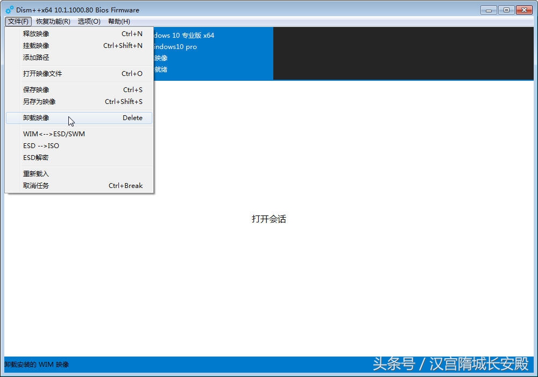This screenshot has height=377, width=538.
Task: Open the 文件(F) menu
Action: [x=18, y=22]
